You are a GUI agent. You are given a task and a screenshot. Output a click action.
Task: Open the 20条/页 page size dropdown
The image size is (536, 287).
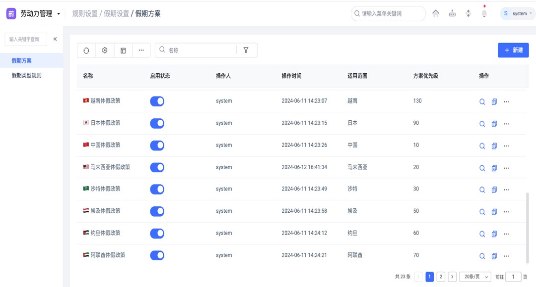(x=475, y=277)
